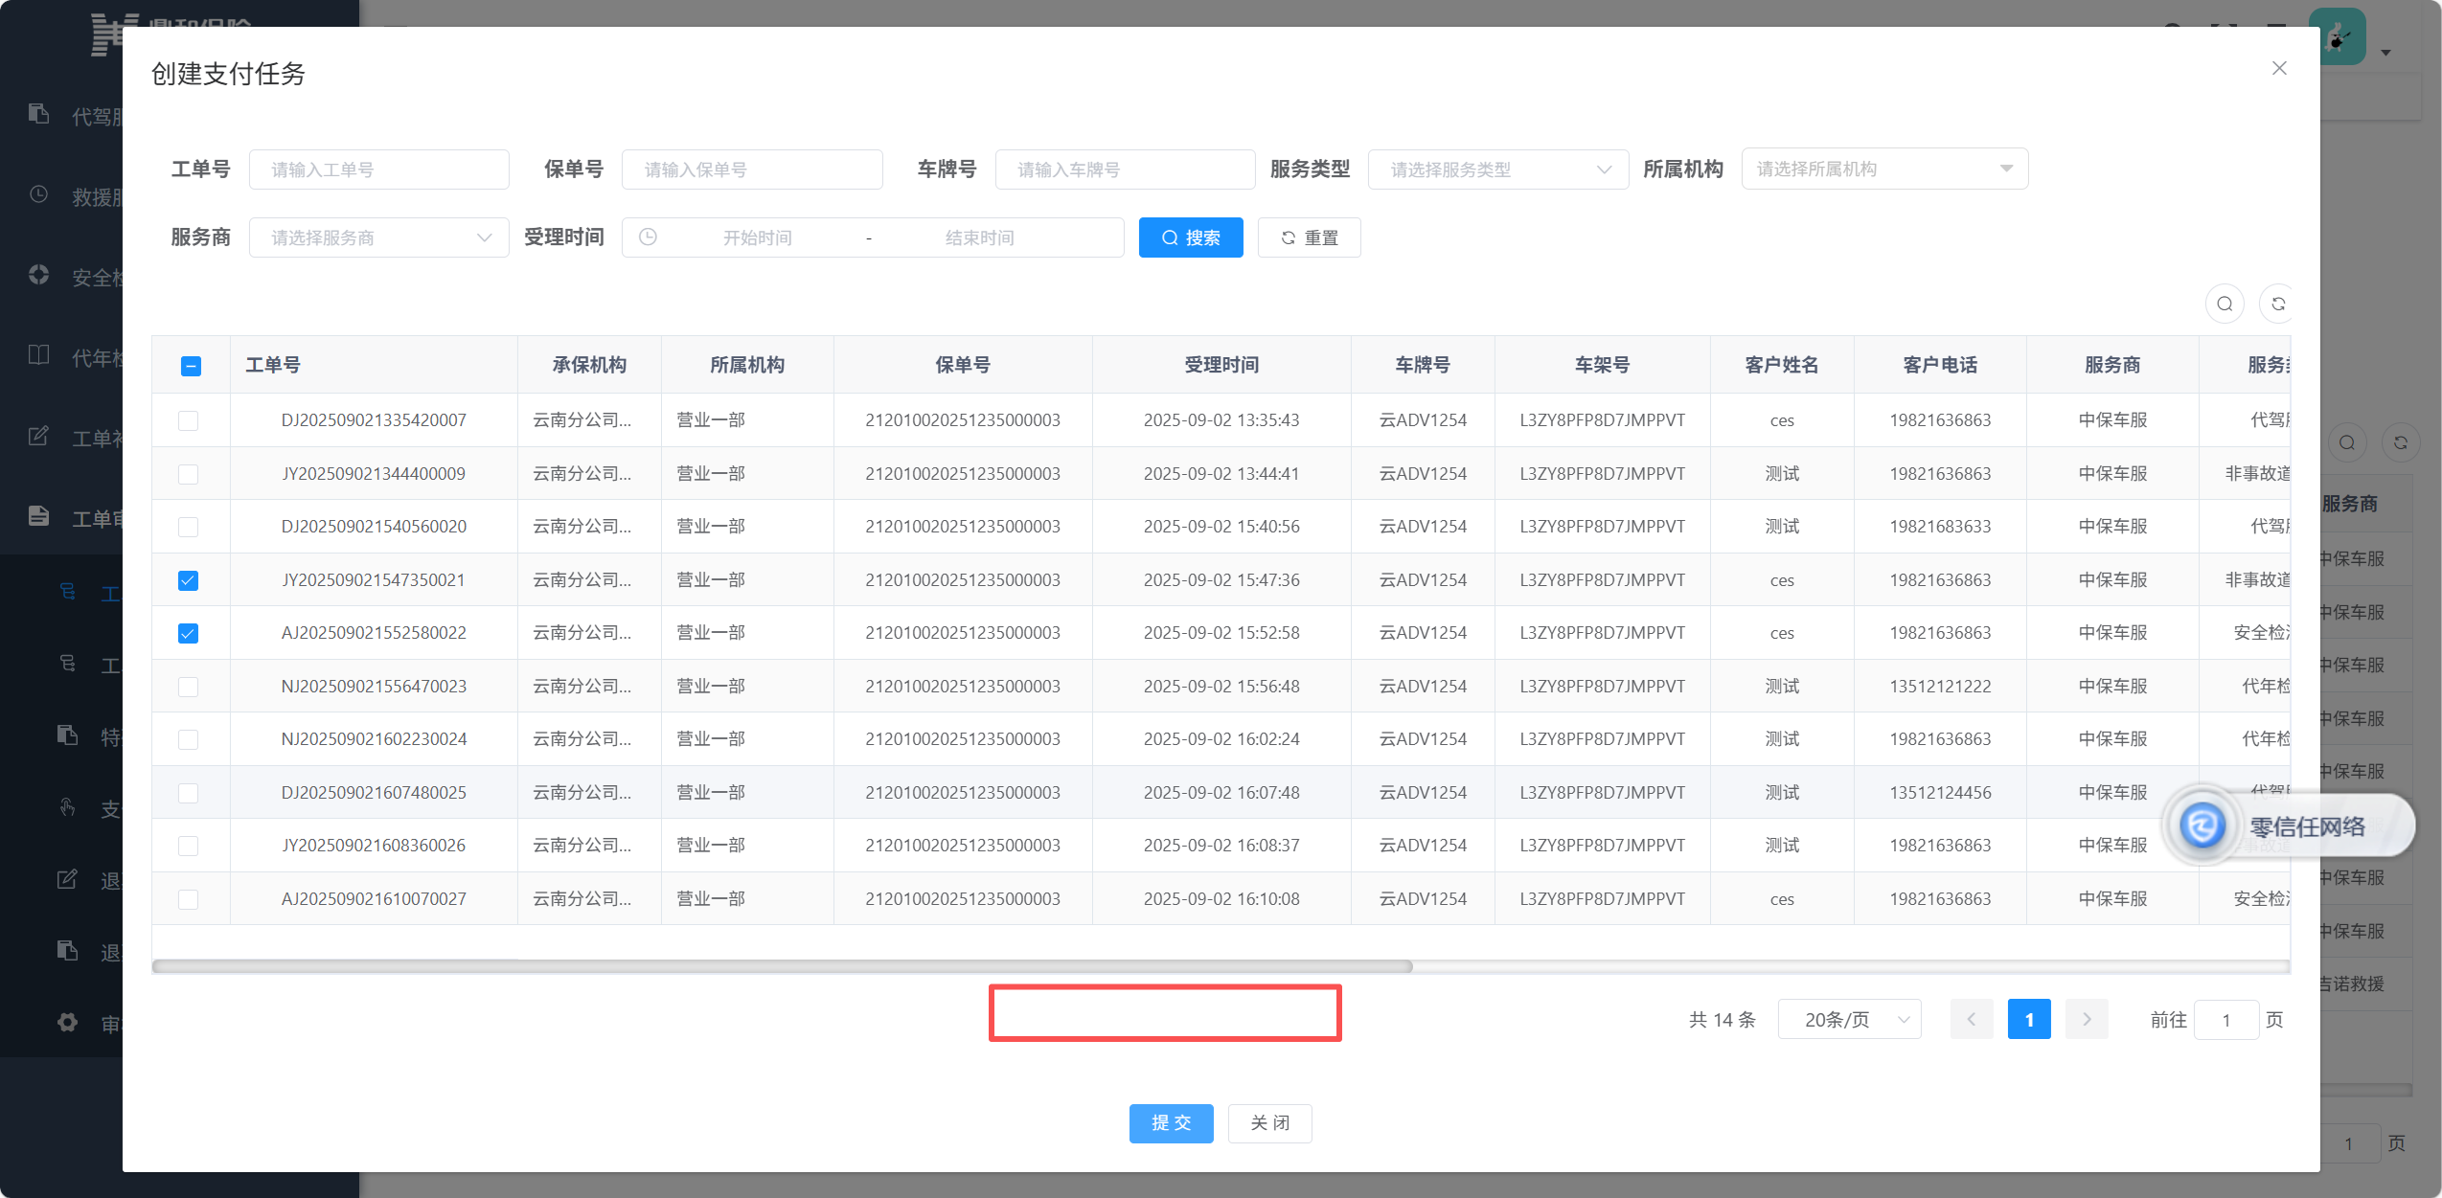Select page 1 in the pagination
The width and height of the screenshot is (2442, 1198).
(x=2028, y=1019)
